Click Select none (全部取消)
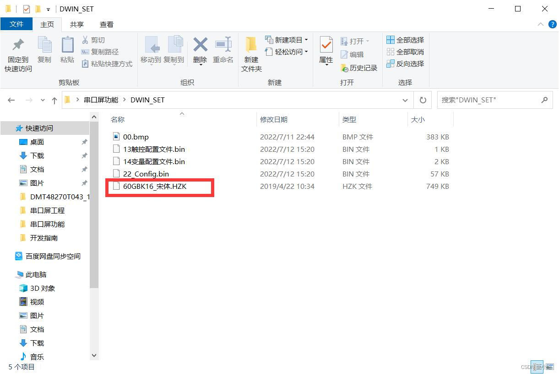The height and width of the screenshot is (374, 559). tap(405, 52)
